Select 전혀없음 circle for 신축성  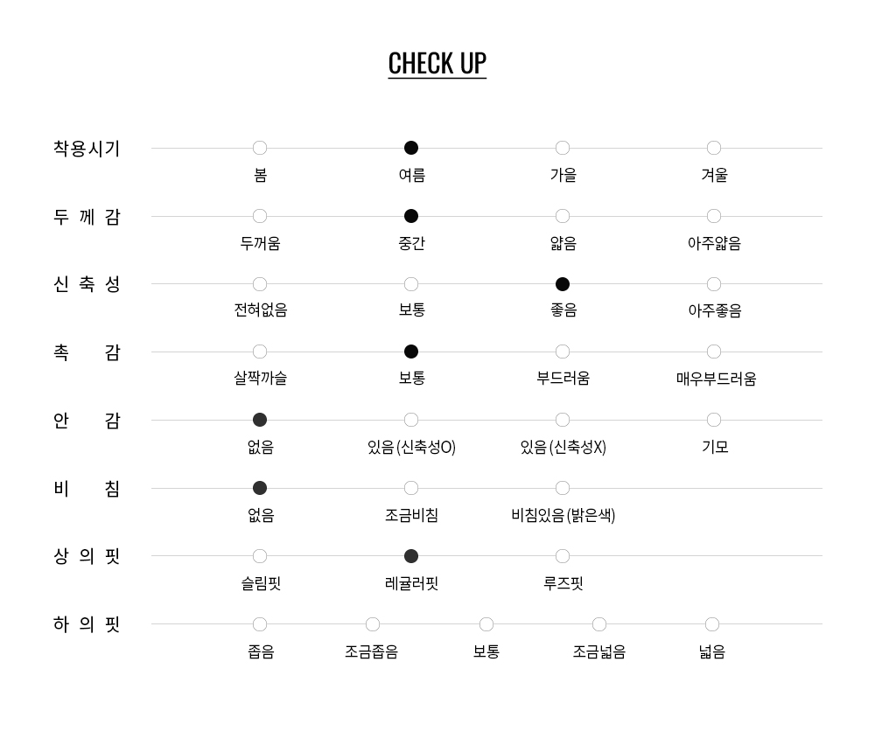[x=260, y=284]
